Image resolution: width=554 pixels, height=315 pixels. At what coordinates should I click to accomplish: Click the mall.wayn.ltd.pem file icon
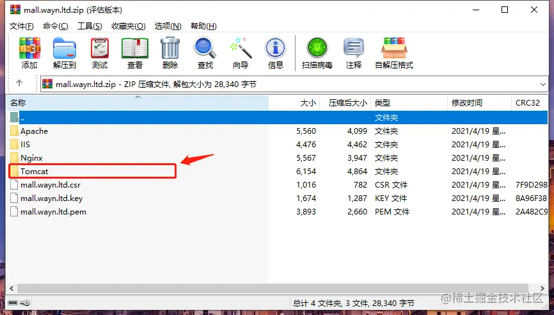click(x=14, y=212)
